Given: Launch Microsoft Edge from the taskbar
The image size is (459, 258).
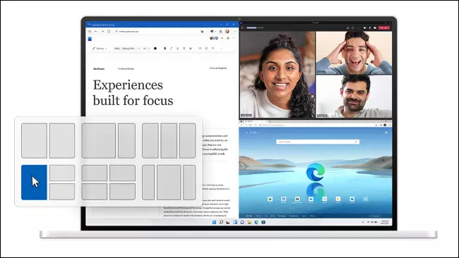Looking at the screenshot, I should 256,222.
